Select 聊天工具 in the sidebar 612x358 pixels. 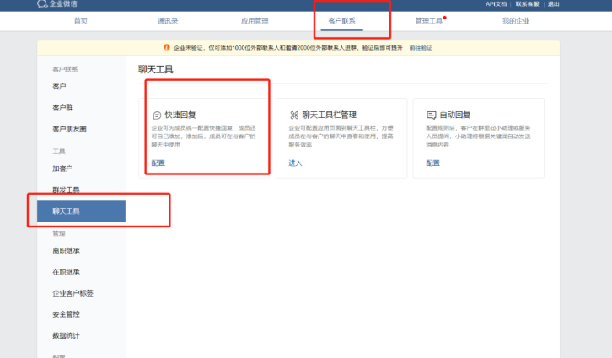point(66,211)
